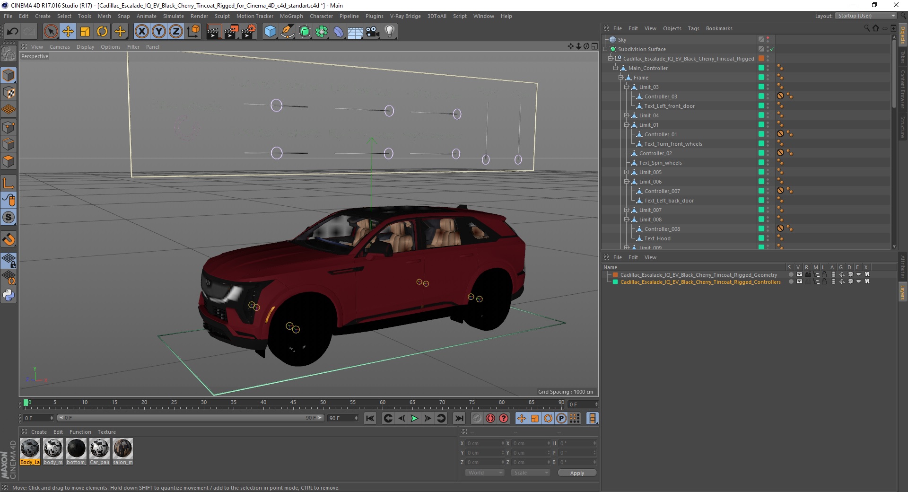Toggle visibility eye for Geometry layer
This screenshot has width=908, height=492.
coord(799,274)
